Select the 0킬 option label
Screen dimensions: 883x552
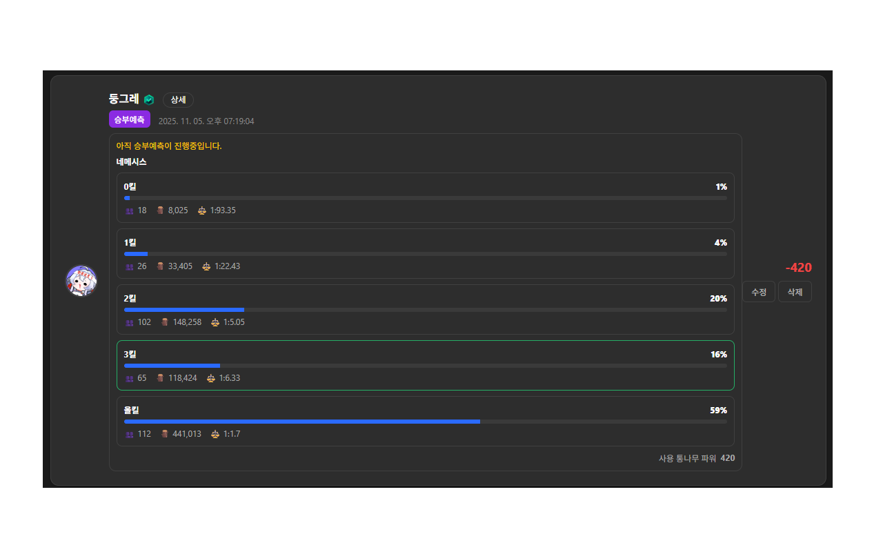pyautogui.click(x=130, y=186)
